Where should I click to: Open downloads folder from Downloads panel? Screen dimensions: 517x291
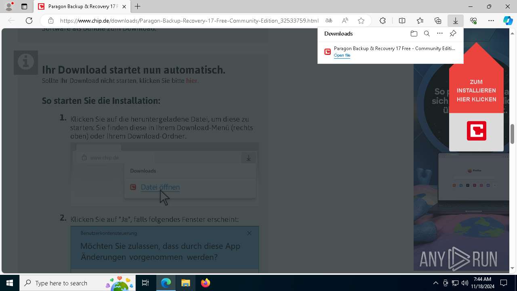coord(414,34)
